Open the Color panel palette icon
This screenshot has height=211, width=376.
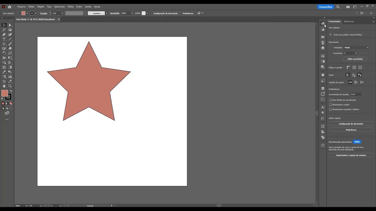(x=323, y=23)
